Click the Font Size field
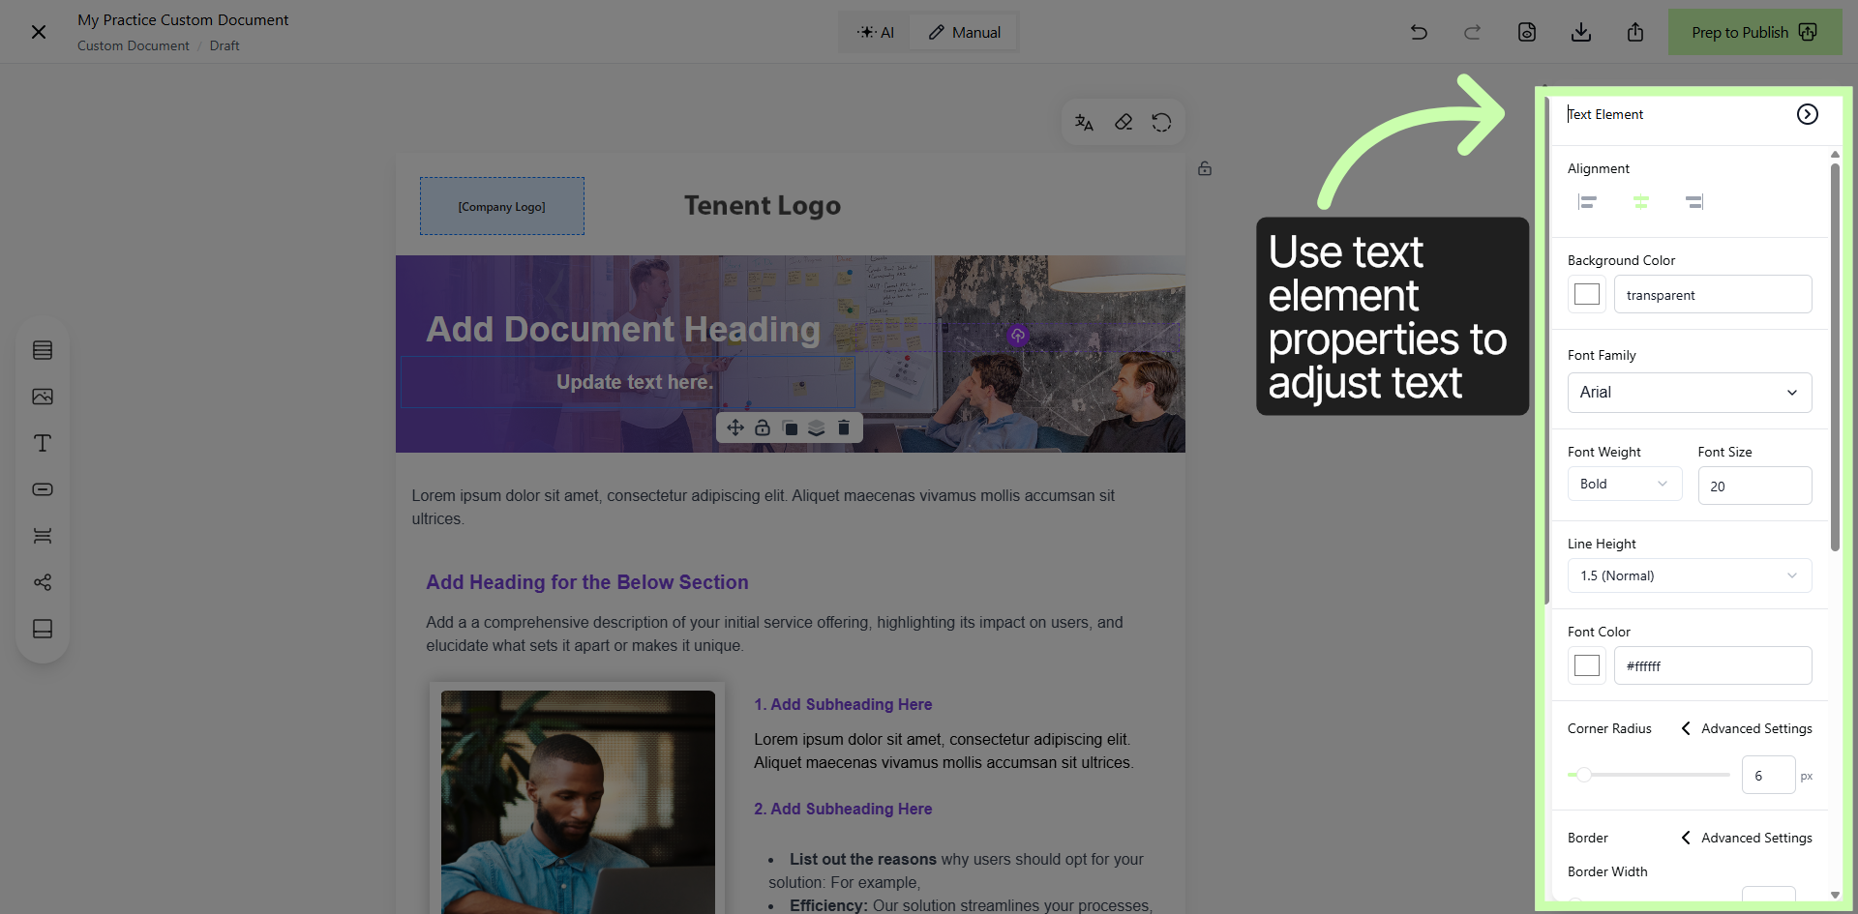The height and width of the screenshot is (914, 1858). point(1754,486)
